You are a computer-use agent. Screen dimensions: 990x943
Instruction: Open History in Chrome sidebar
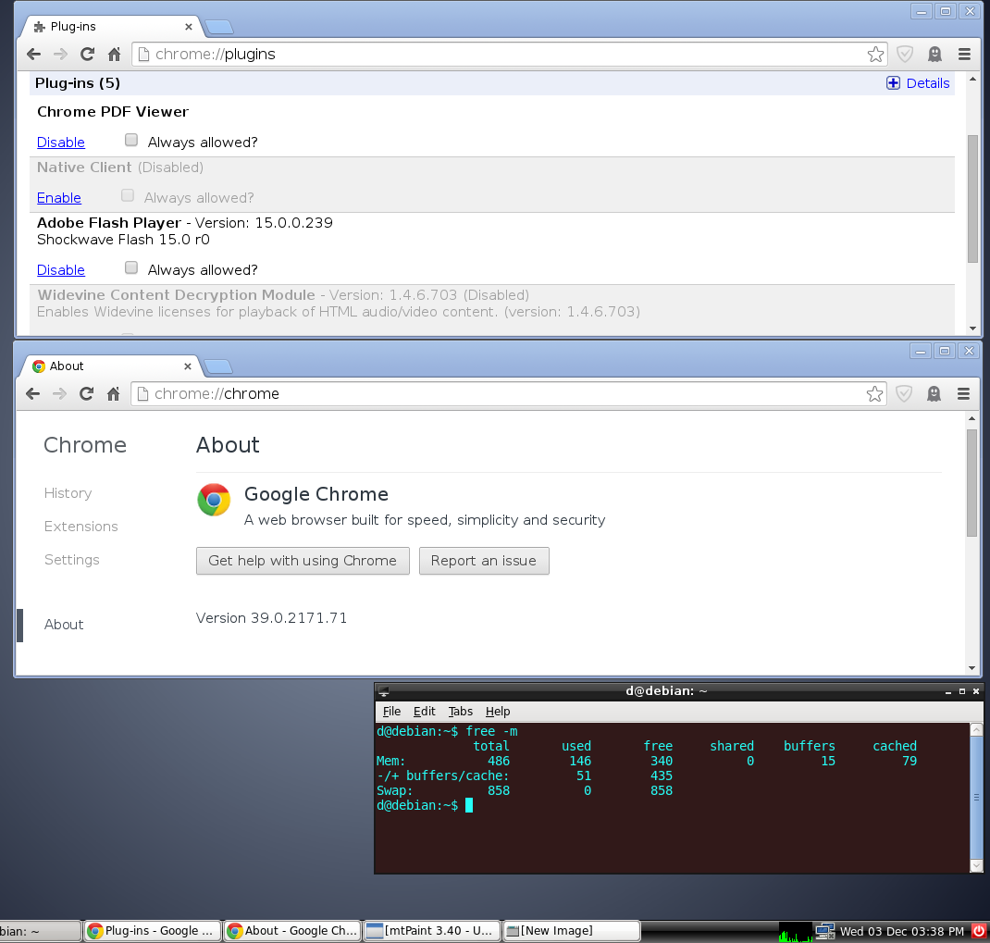(68, 493)
